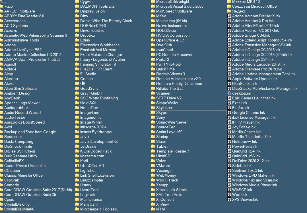Image resolution: width=307 pixels, height=213 pixels.
Task: Click the shortcut icon beside Epic Games Launcher.lnk
Action: [229, 98]
